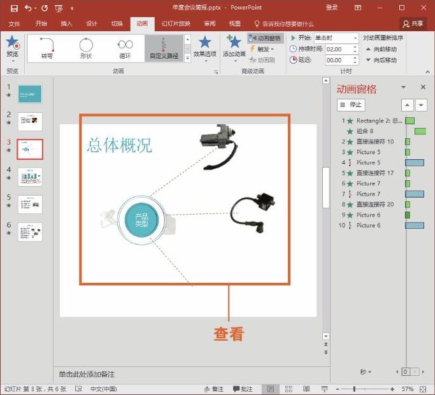Save the presentation with the floppy disk icon
This screenshot has height=395, width=435.
[x=14, y=8]
